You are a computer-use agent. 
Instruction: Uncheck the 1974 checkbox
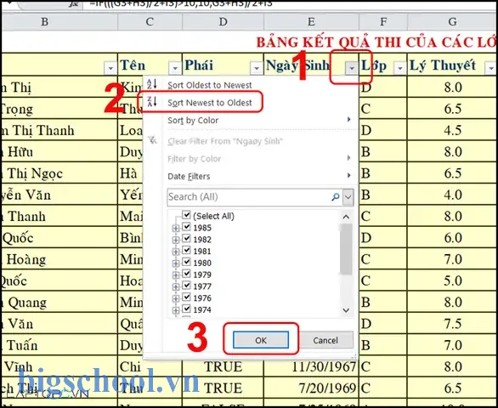point(186,309)
